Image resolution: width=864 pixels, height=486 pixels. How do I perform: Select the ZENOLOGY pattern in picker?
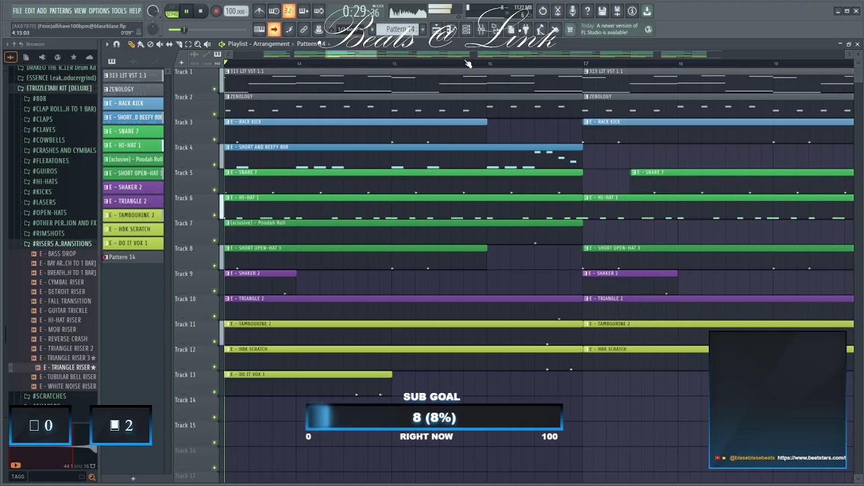[x=132, y=89]
